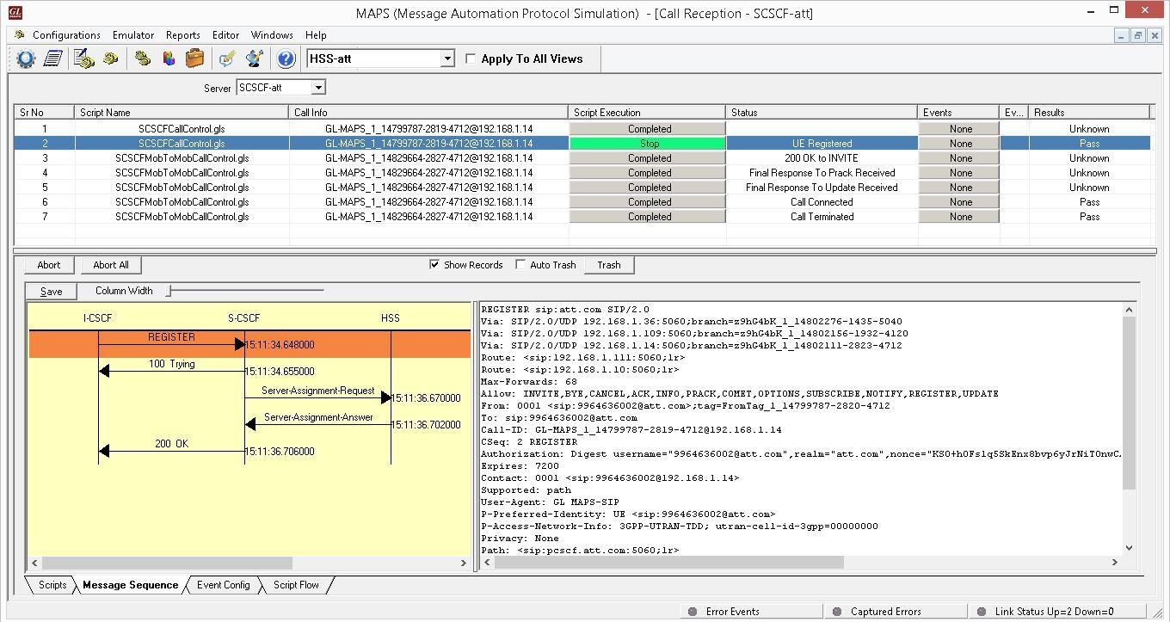The height and width of the screenshot is (622, 1170).
Task: Click Save above the message sequence
Action: click(51, 291)
